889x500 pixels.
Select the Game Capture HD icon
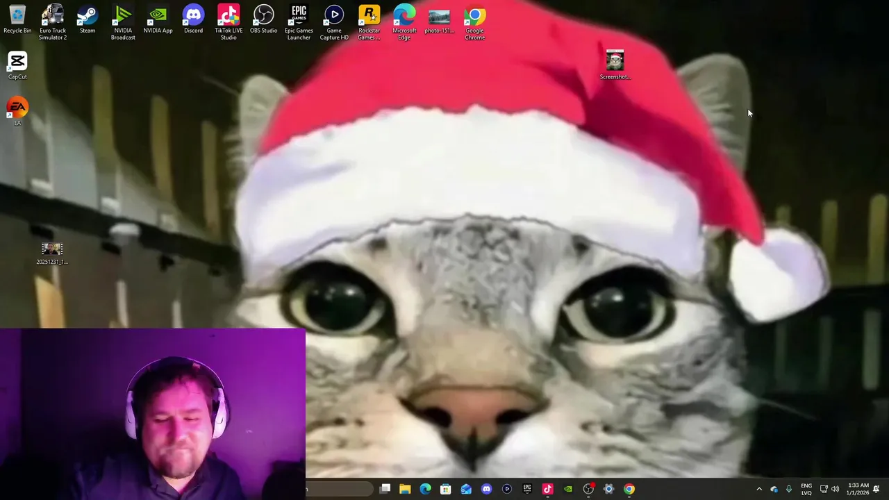coord(334,22)
